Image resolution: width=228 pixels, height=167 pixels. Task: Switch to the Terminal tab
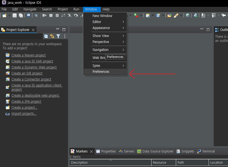tap(206, 151)
